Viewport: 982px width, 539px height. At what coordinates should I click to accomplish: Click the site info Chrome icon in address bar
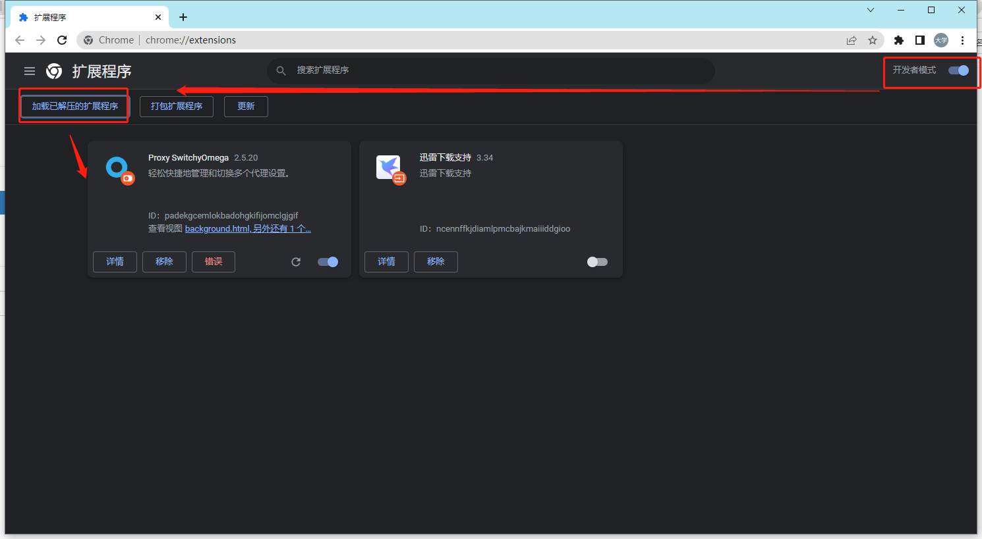88,40
